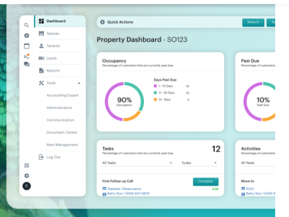The image size is (289, 217).
Task: Click the plus add icon in left rail
Action: [x=26, y=35]
